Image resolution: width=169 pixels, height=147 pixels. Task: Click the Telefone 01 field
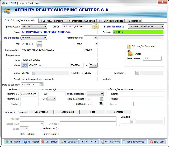[x=29, y=94]
